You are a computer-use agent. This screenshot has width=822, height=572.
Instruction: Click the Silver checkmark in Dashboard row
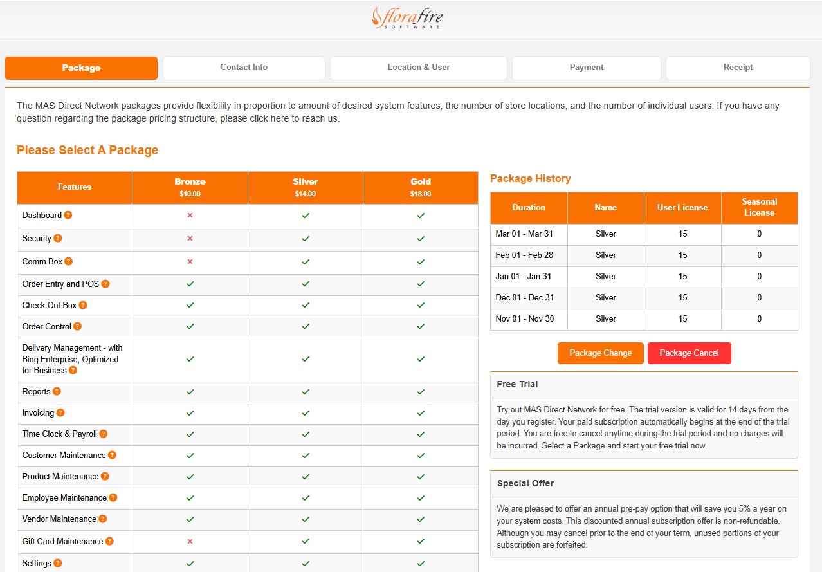(x=306, y=216)
